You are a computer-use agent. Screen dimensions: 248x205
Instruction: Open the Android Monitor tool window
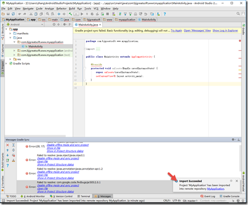[32, 196]
